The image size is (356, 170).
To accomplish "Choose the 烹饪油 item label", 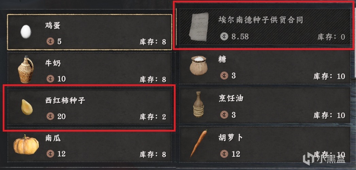I will pyautogui.click(x=231, y=98).
